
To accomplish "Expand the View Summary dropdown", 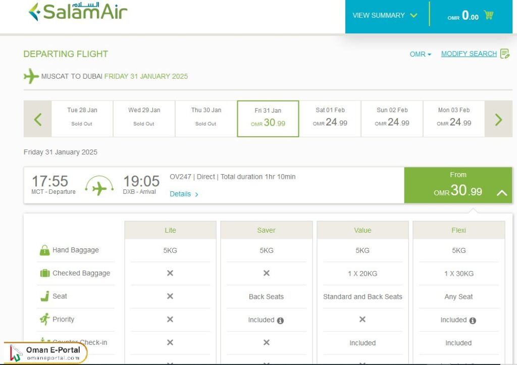I will click(384, 16).
